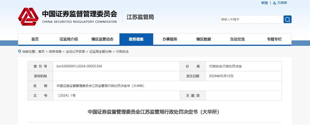Open the 专题专栏 navigation tab
The width and height of the screenshot is (310, 125).
click(274, 39)
